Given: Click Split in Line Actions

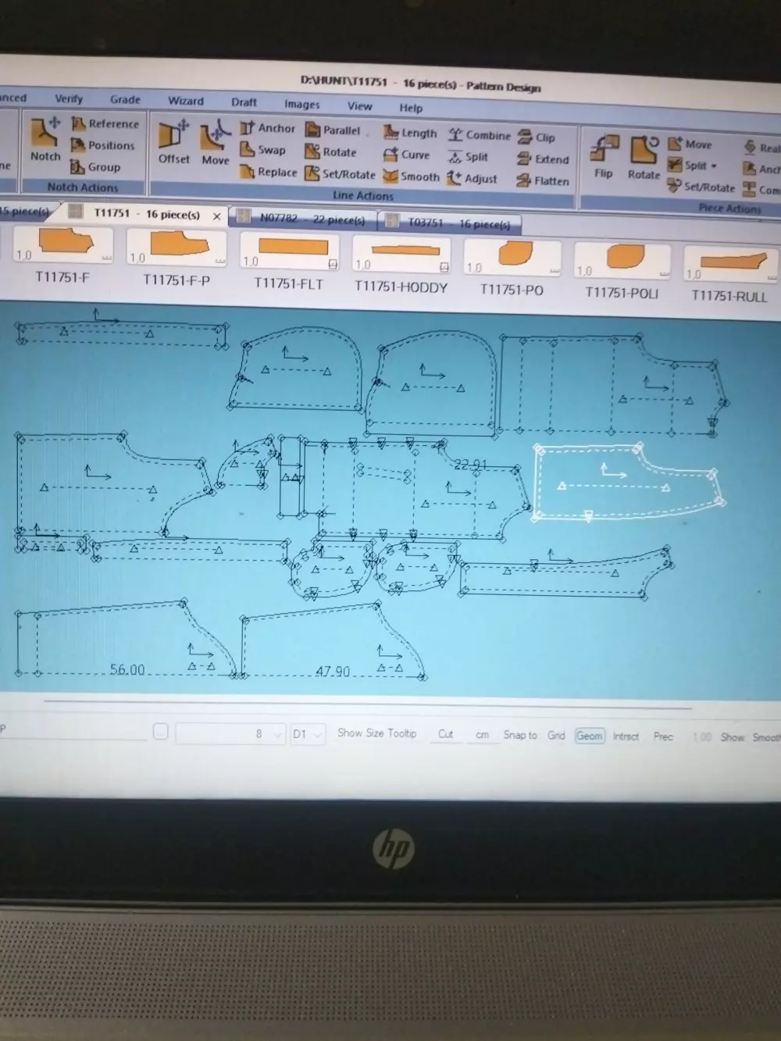Looking at the screenshot, I should tap(468, 157).
